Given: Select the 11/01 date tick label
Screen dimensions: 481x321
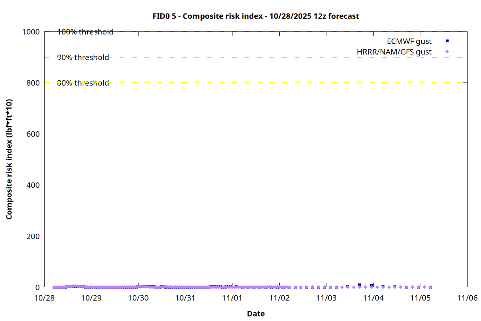Looking at the screenshot, I should 232,298.
